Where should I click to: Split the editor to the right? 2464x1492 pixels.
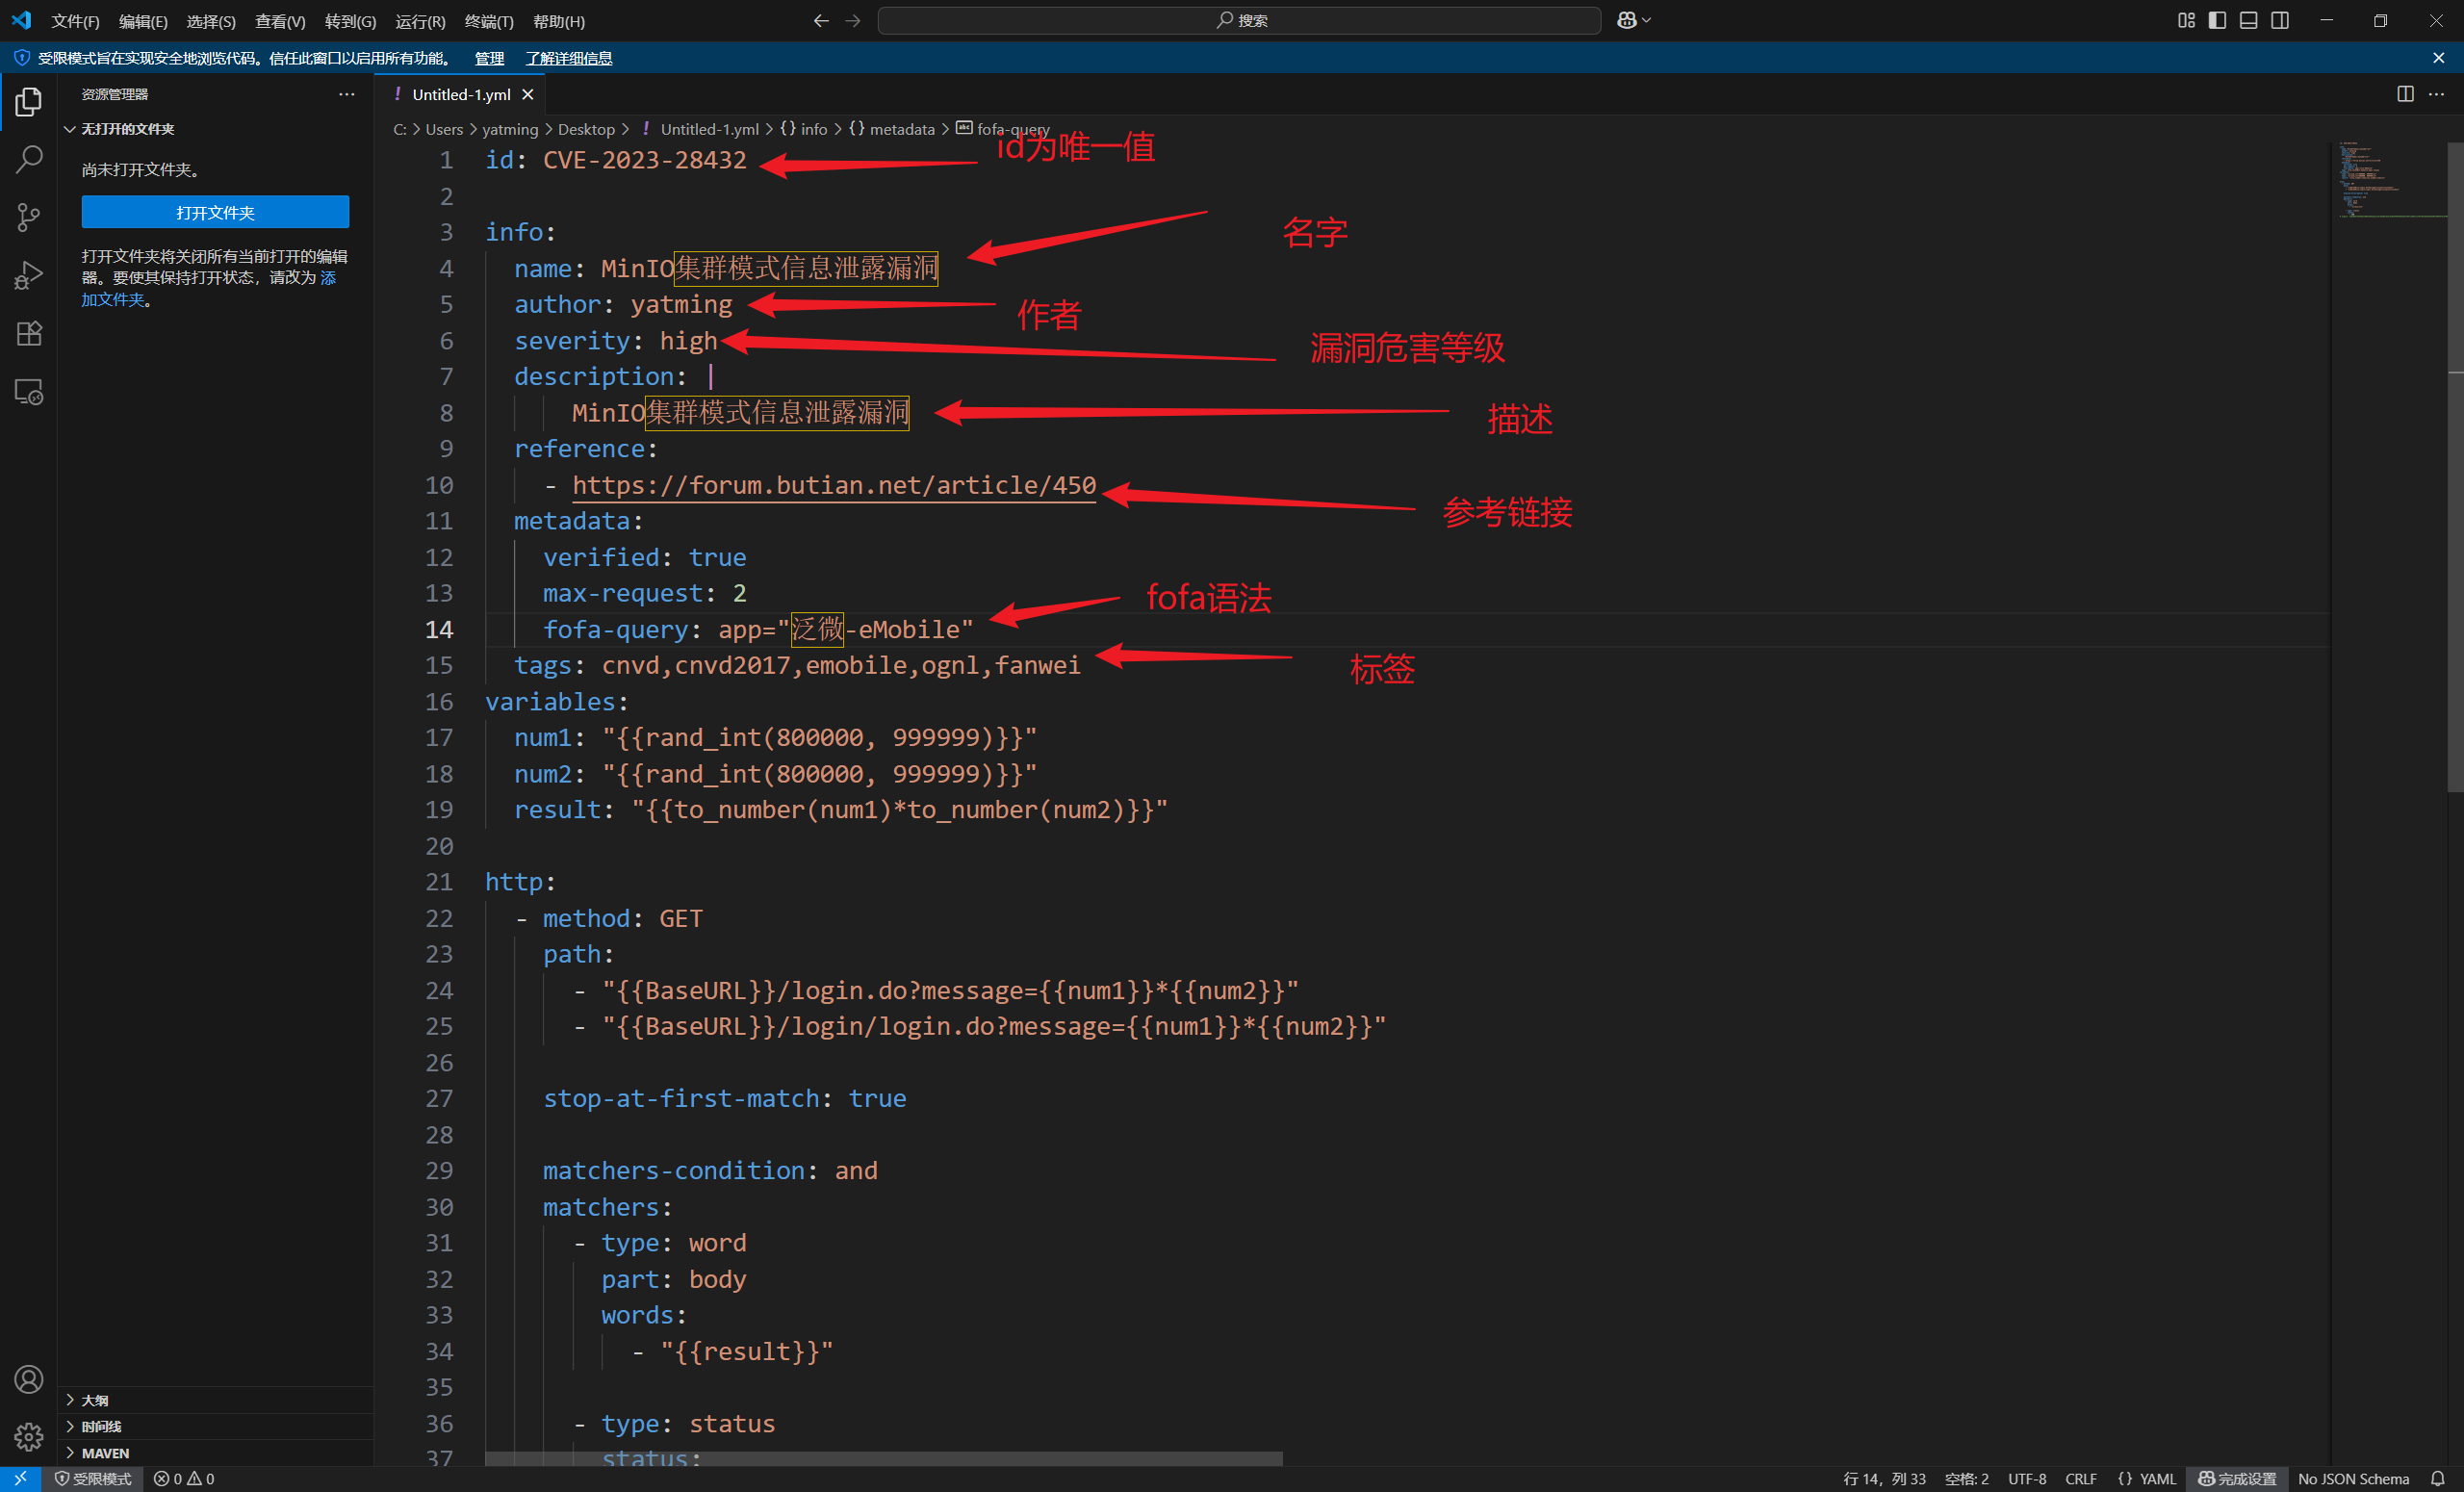(x=2405, y=94)
